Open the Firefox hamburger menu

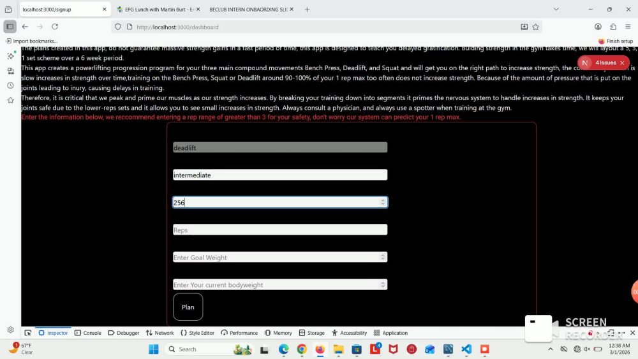[x=628, y=27]
